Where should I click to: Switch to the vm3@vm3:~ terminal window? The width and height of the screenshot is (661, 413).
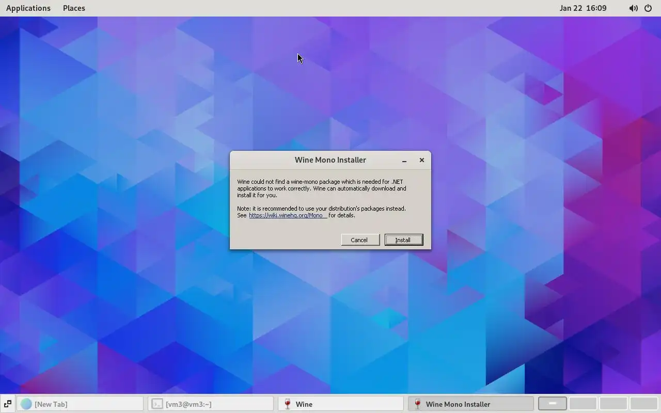(211, 404)
